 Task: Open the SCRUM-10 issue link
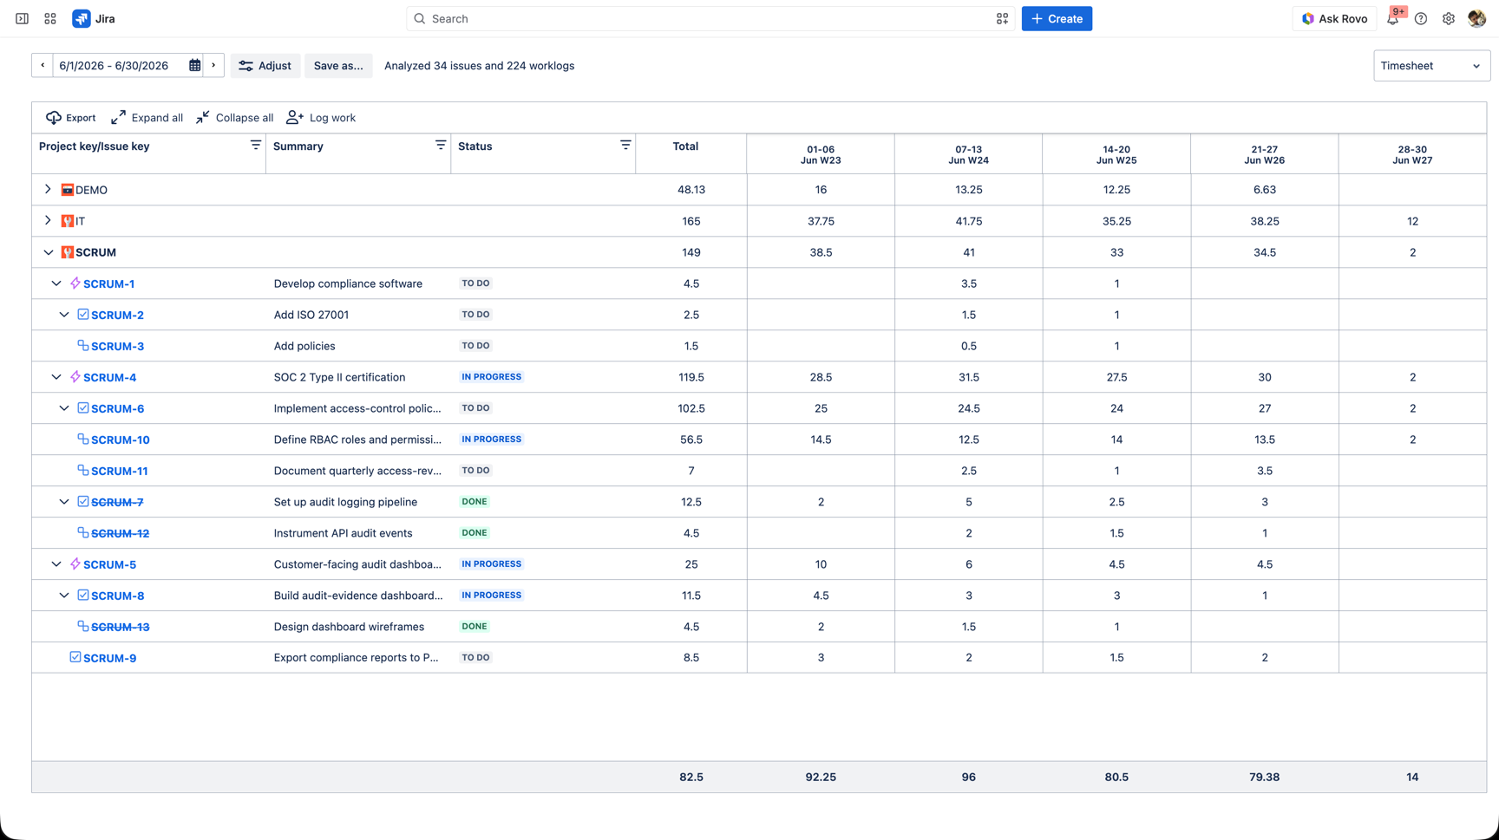tap(120, 440)
